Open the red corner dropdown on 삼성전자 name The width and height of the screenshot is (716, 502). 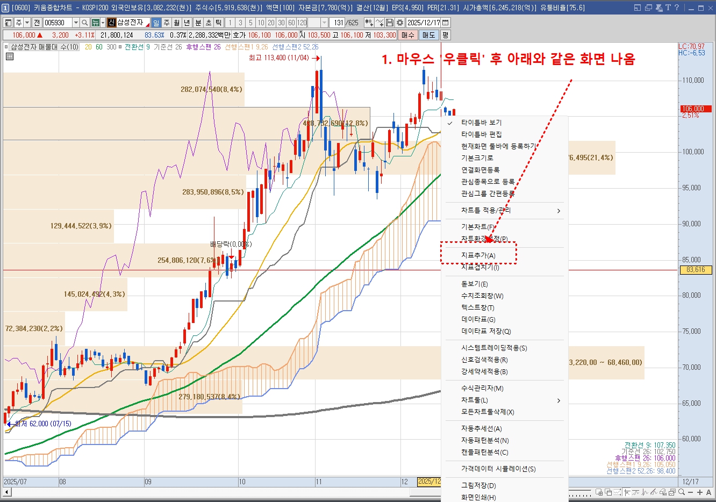point(147,25)
